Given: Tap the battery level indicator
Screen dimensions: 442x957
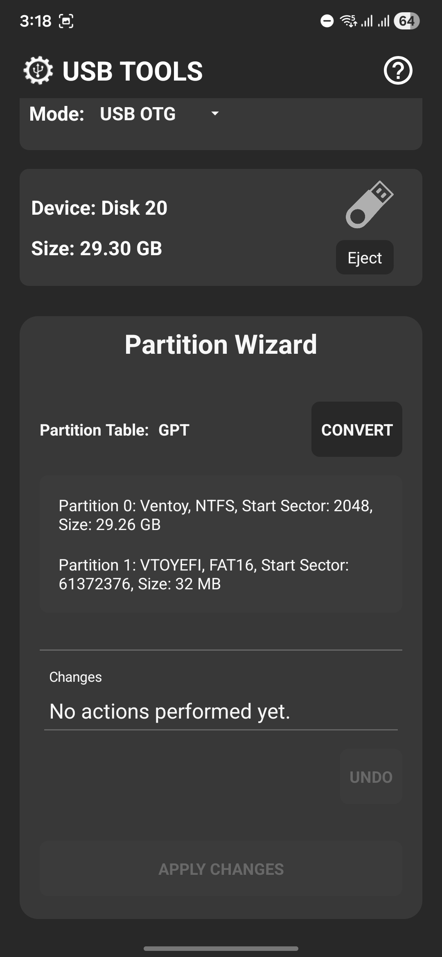Looking at the screenshot, I should point(406,21).
